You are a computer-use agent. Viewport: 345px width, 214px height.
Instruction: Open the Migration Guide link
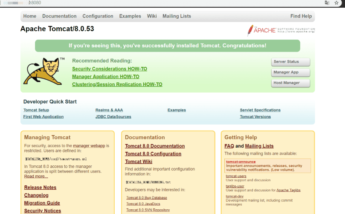point(42,203)
